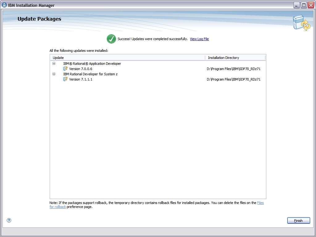Click the 'Success! Updates were completed successfully.' message
Image resolution: width=316 pixels, height=237 pixels.
[153, 39]
